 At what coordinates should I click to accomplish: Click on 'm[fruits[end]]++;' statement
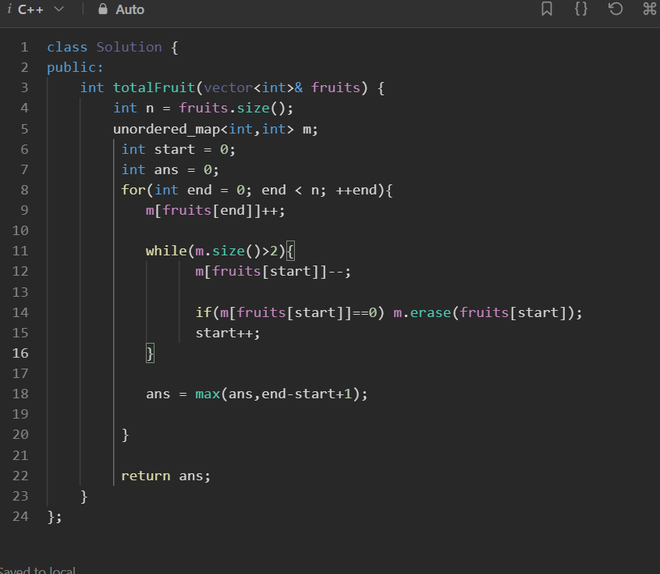215,210
